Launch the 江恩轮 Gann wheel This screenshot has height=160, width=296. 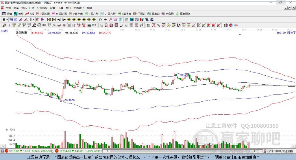point(139,14)
